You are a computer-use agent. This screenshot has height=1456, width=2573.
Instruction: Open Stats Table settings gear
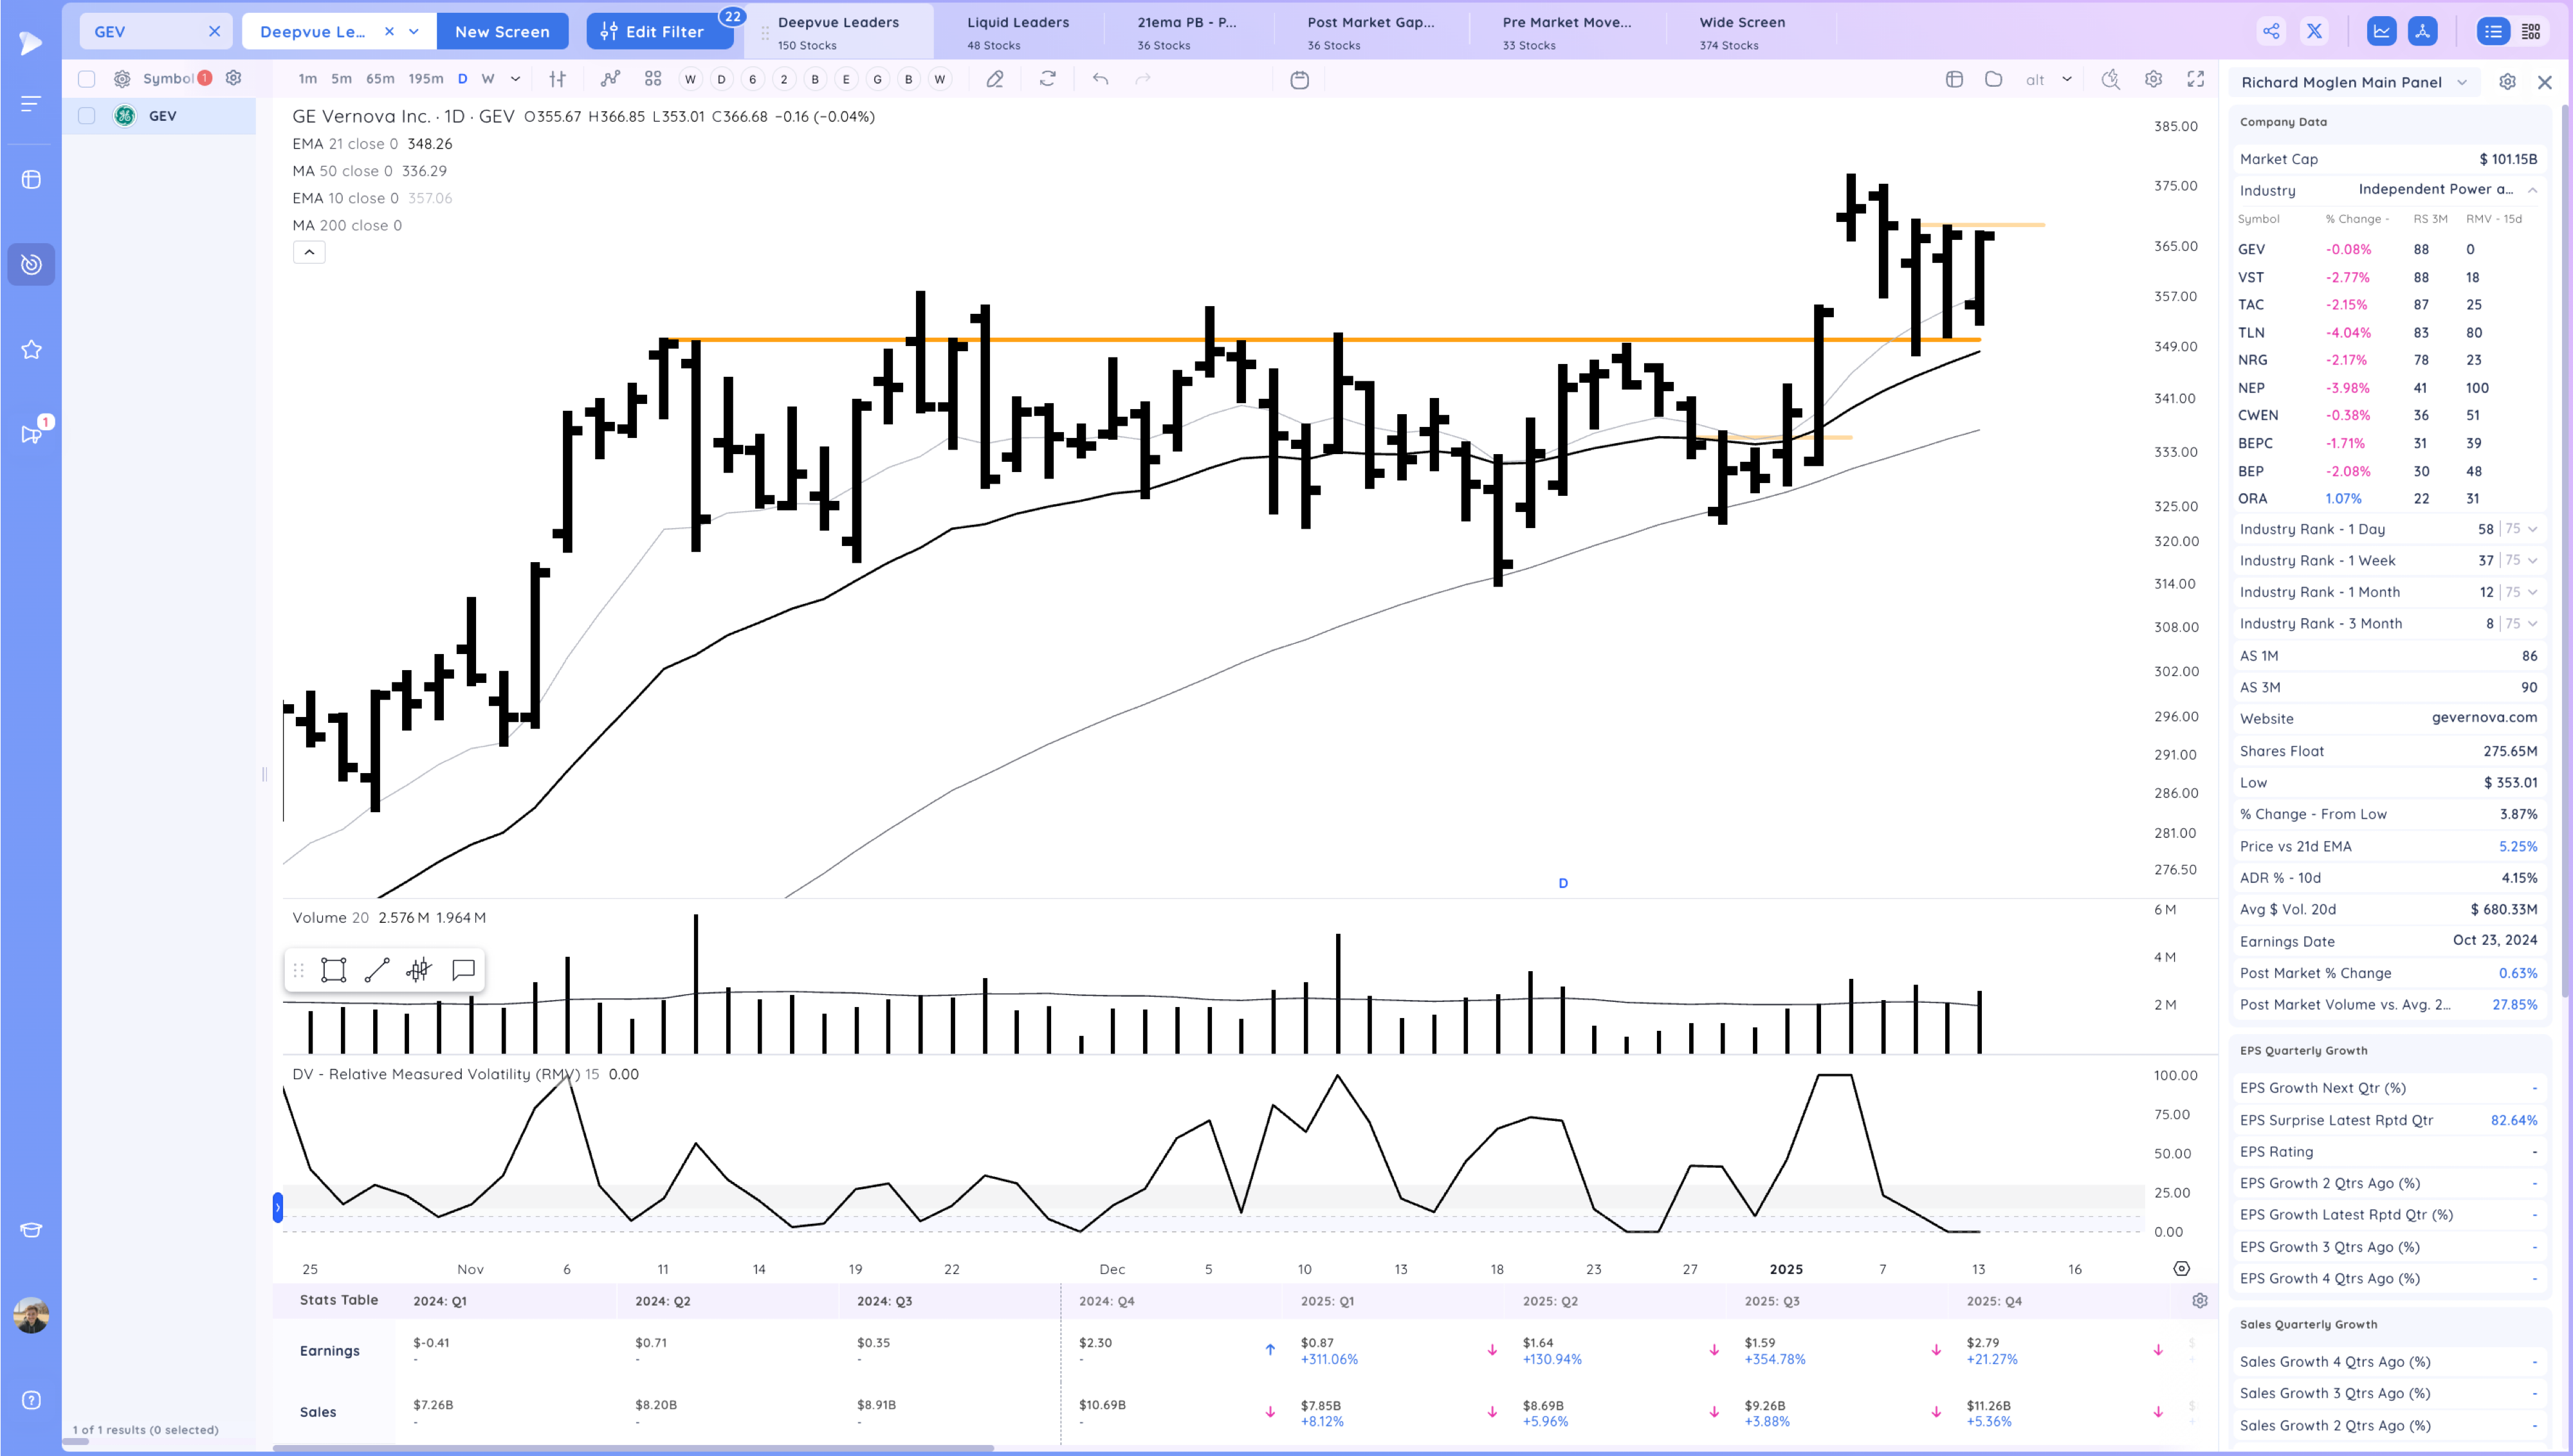pyautogui.click(x=2200, y=1301)
